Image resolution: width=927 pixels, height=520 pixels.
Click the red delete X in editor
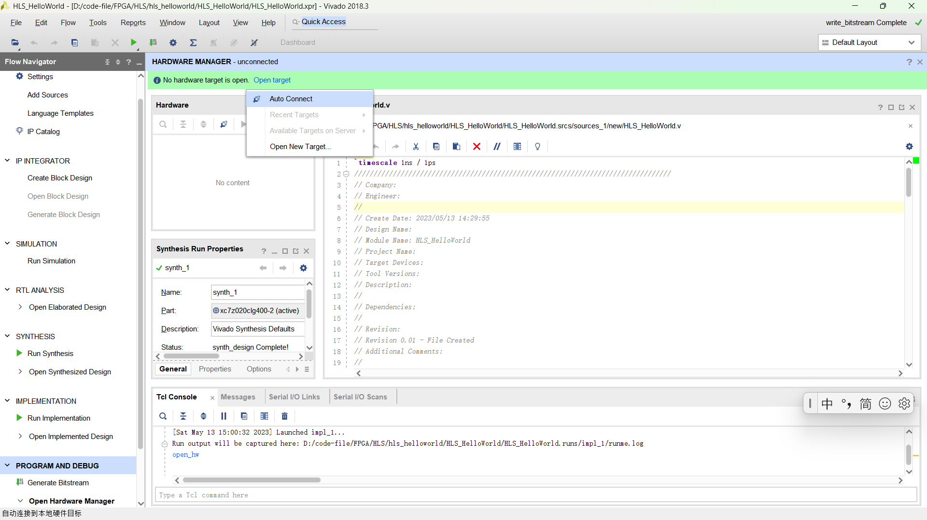pyautogui.click(x=477, y=147)
